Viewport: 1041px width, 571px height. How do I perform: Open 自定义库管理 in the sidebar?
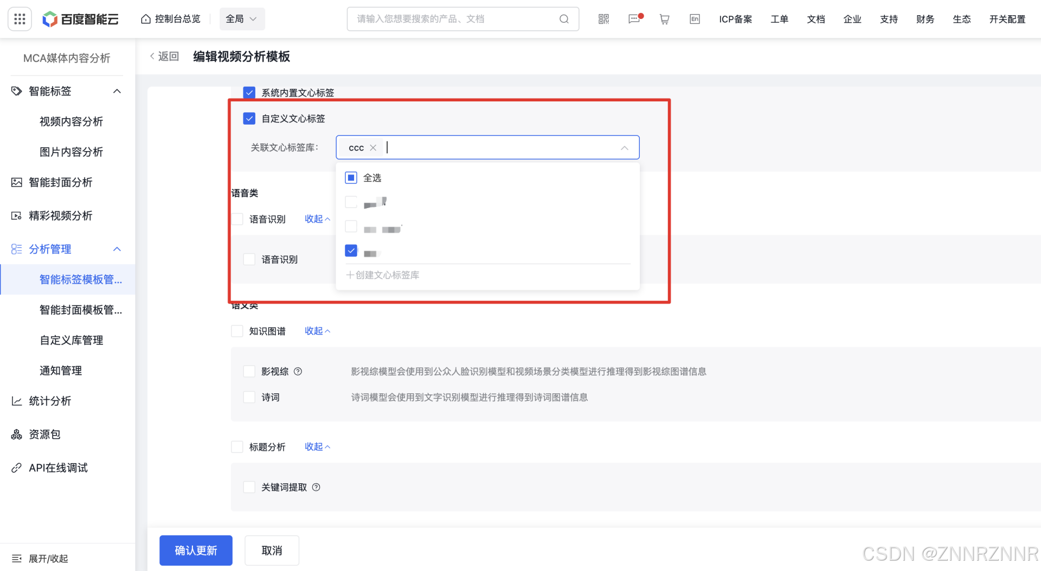tap(71, 340)
